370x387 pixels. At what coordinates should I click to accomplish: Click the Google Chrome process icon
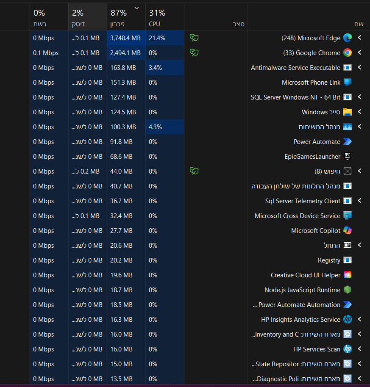pos(348,53)
